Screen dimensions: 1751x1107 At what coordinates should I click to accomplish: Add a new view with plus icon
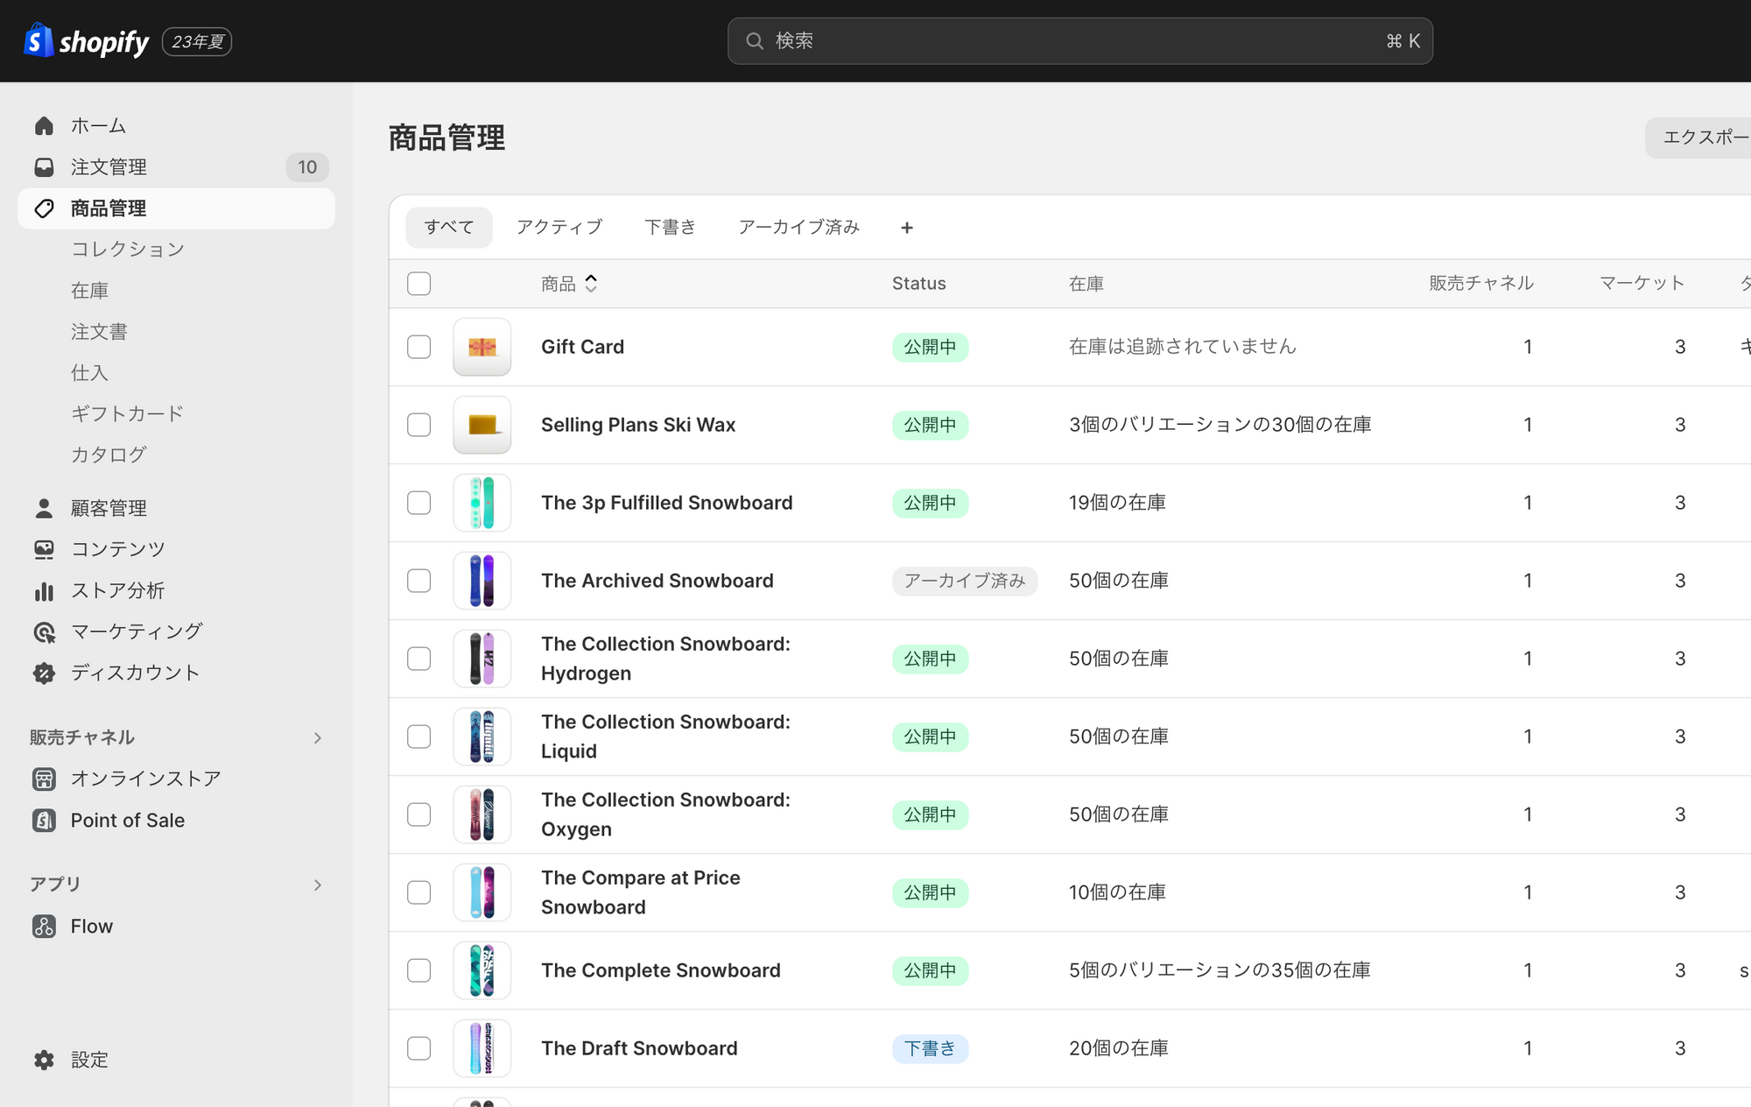point(907,228)
